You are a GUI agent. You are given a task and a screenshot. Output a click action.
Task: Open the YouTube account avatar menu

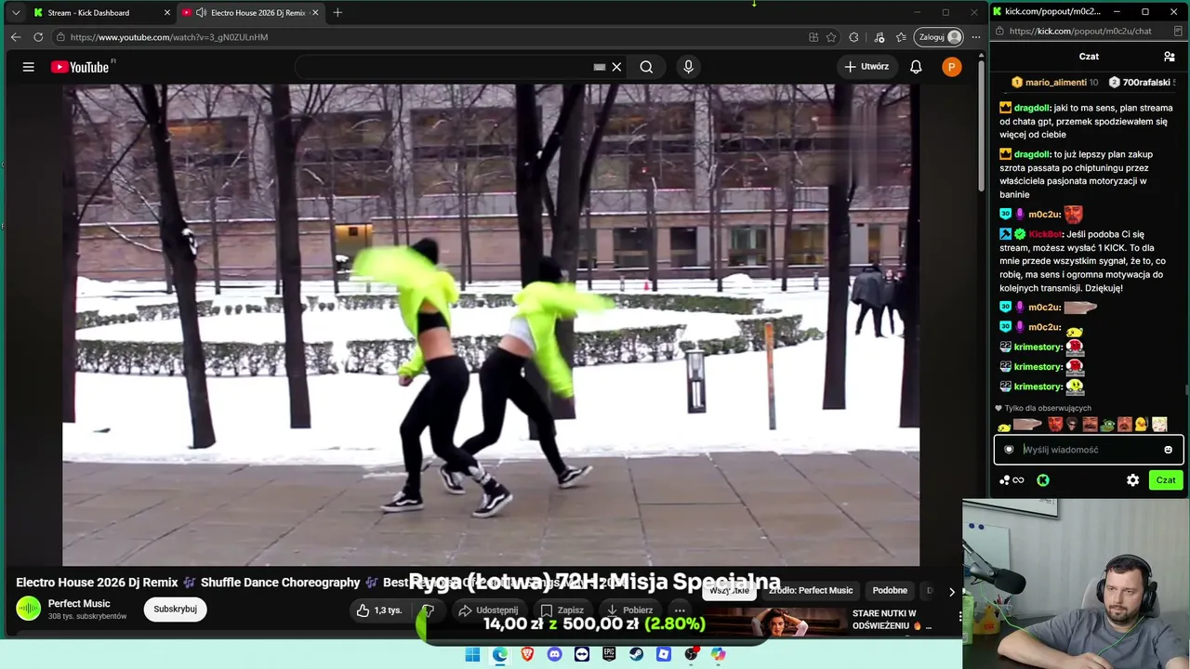click(x=951, y=67)
